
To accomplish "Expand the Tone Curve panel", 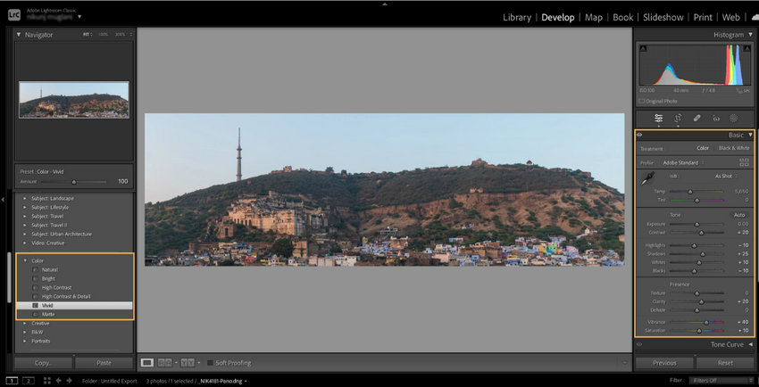I will click(x=750, y=344).
